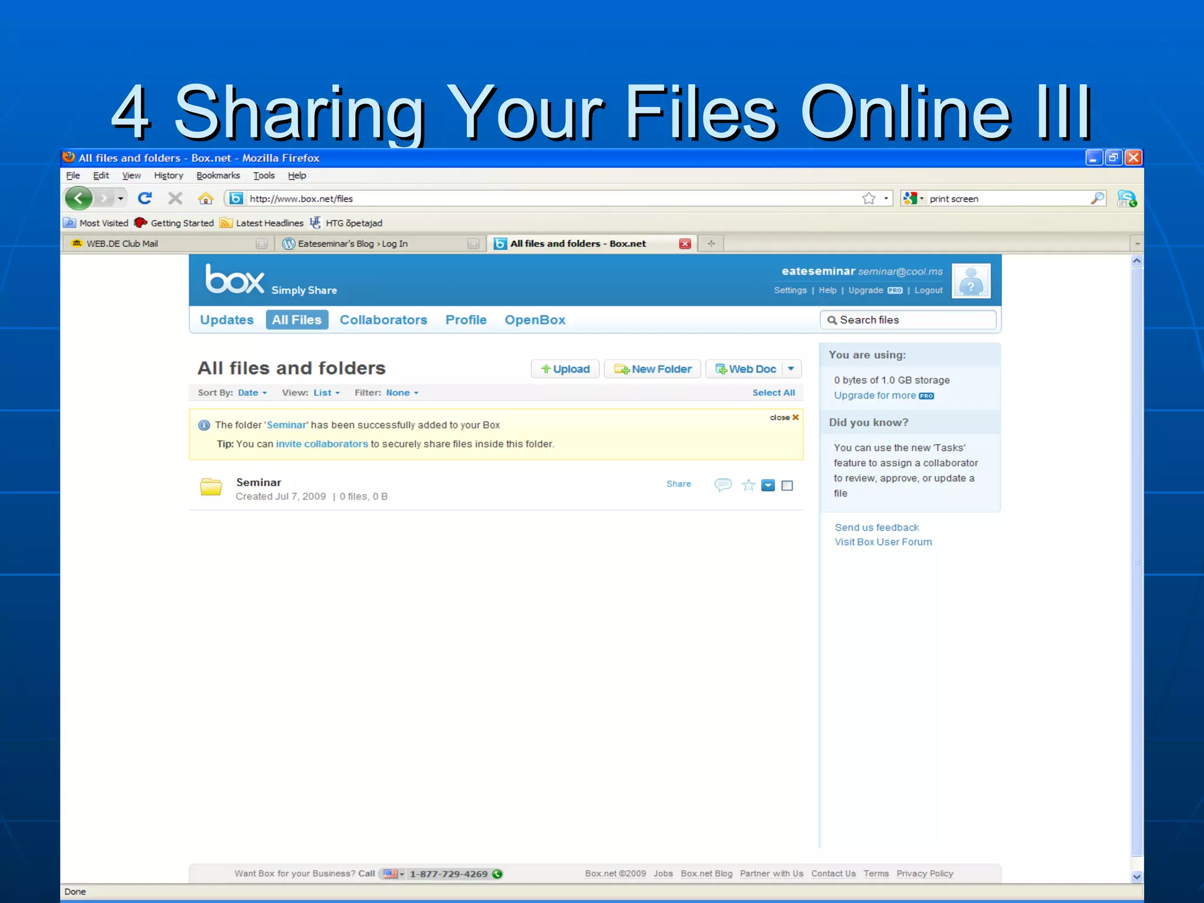Viewport: 1204px width, 903px height.
Task: Click the Upgrade PRO header link
Action: (x=875, y=290)
